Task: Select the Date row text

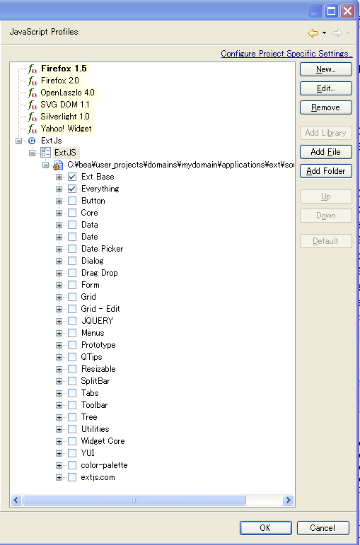Action: [89, 237]
